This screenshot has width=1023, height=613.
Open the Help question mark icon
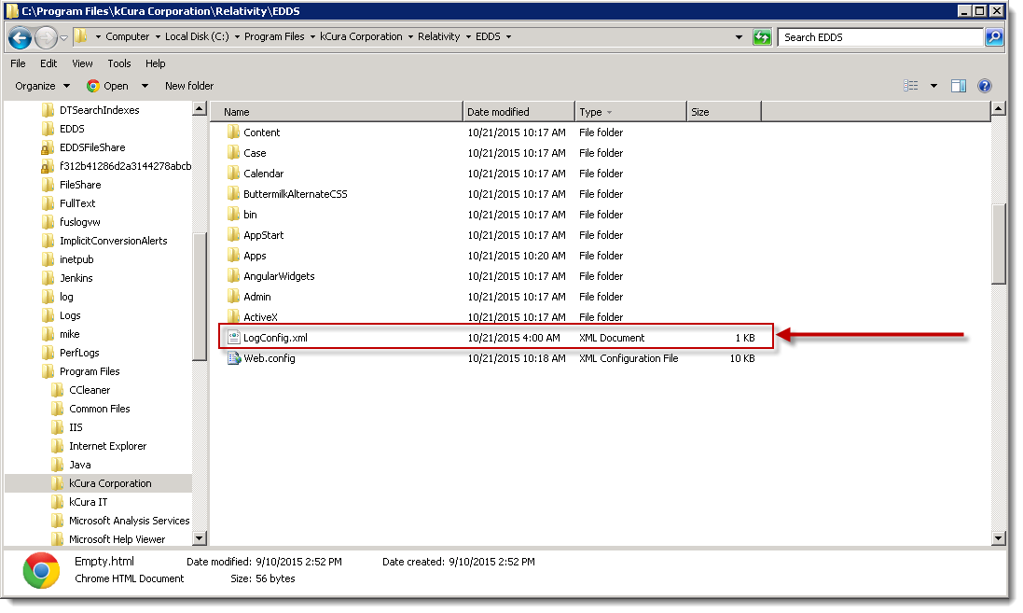pos(984,86)
